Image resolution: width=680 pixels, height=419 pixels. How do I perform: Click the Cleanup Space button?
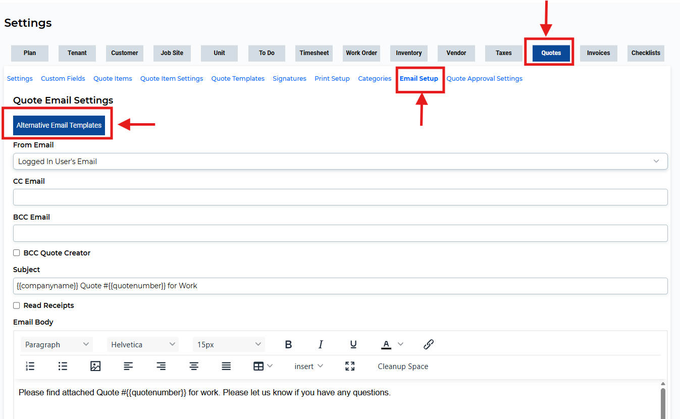[x=403, y=366]
